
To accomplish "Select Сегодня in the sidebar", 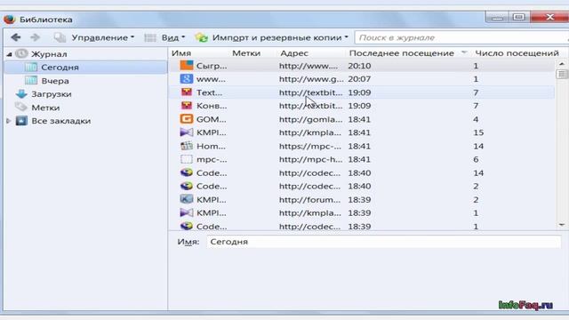I will tap(85, 68).
